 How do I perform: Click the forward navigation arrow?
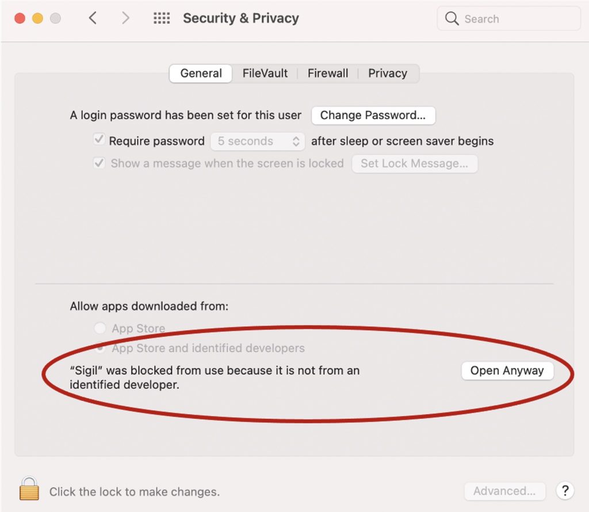click(x=125, y=18)
